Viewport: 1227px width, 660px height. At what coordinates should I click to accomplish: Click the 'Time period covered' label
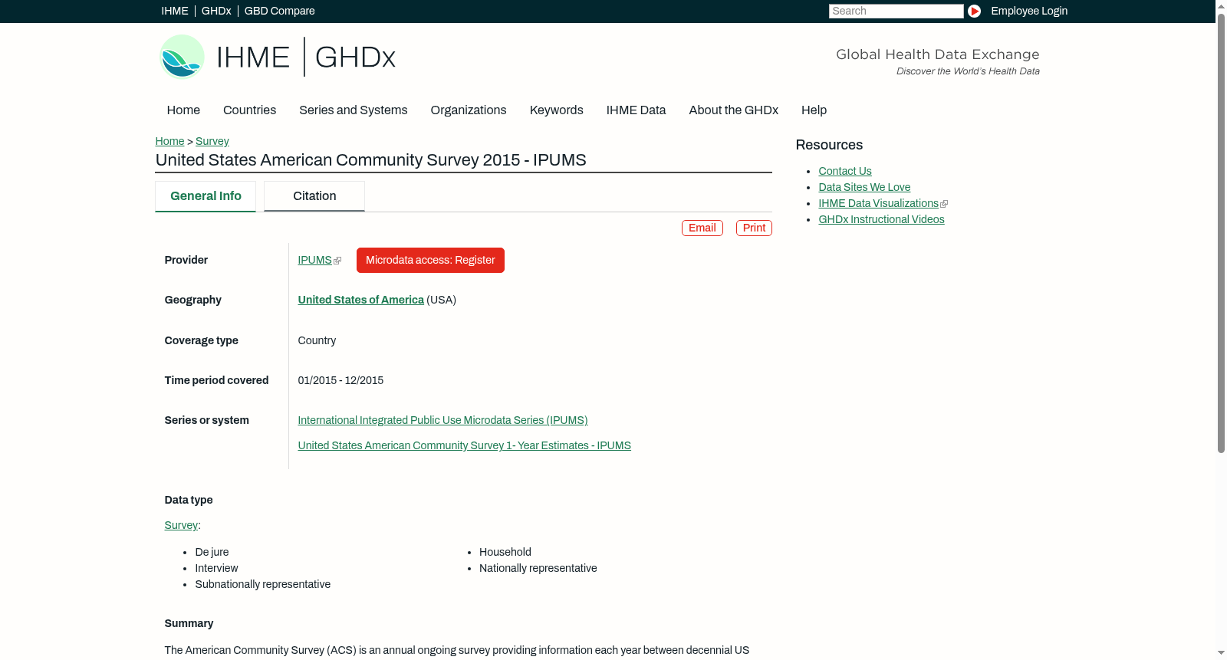tap(216, 381)
